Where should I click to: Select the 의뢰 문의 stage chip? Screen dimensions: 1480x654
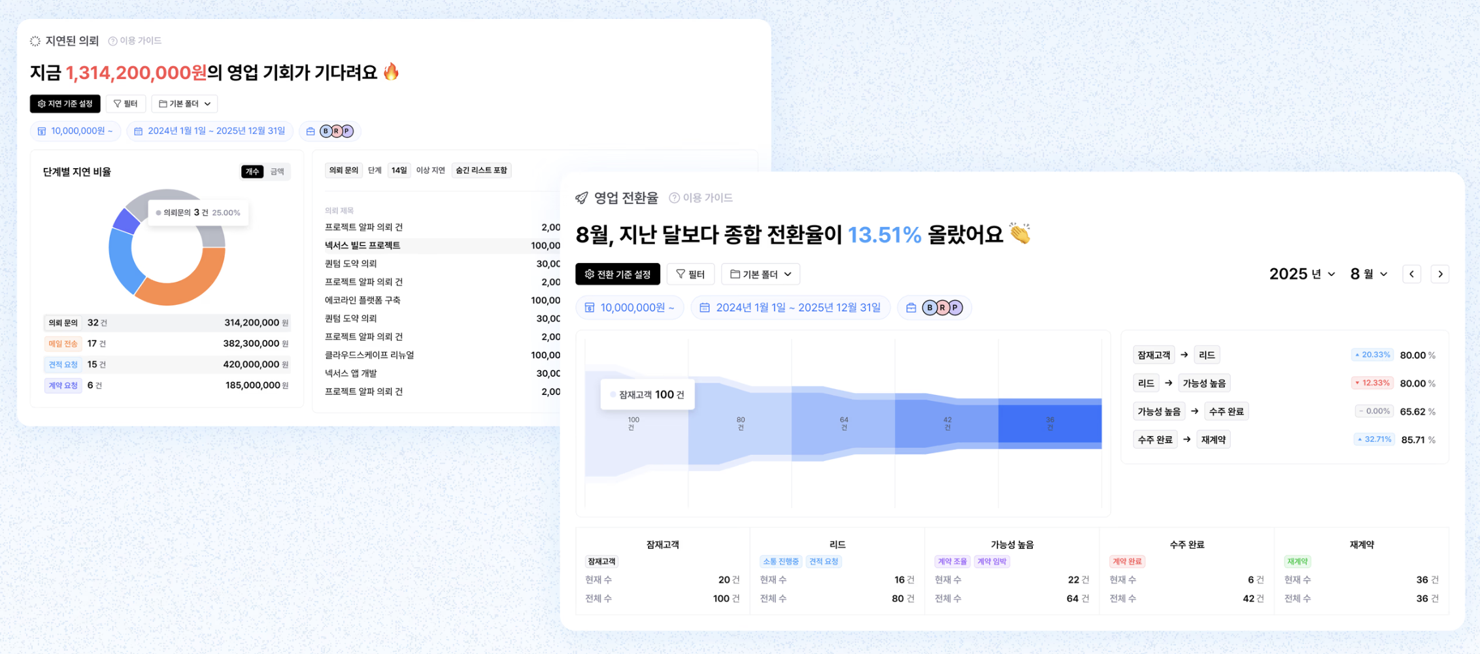tap(343, 171)
